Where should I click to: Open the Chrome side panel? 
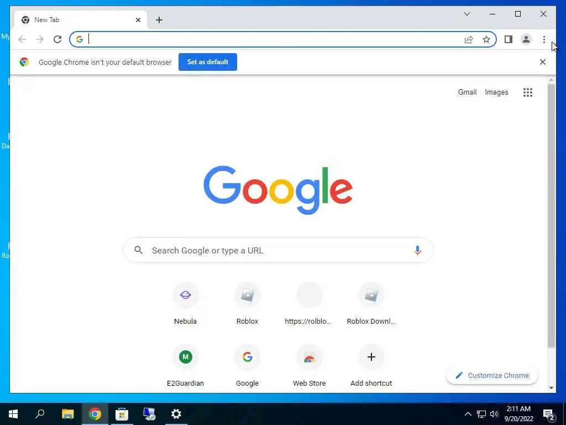pos(509,39)
